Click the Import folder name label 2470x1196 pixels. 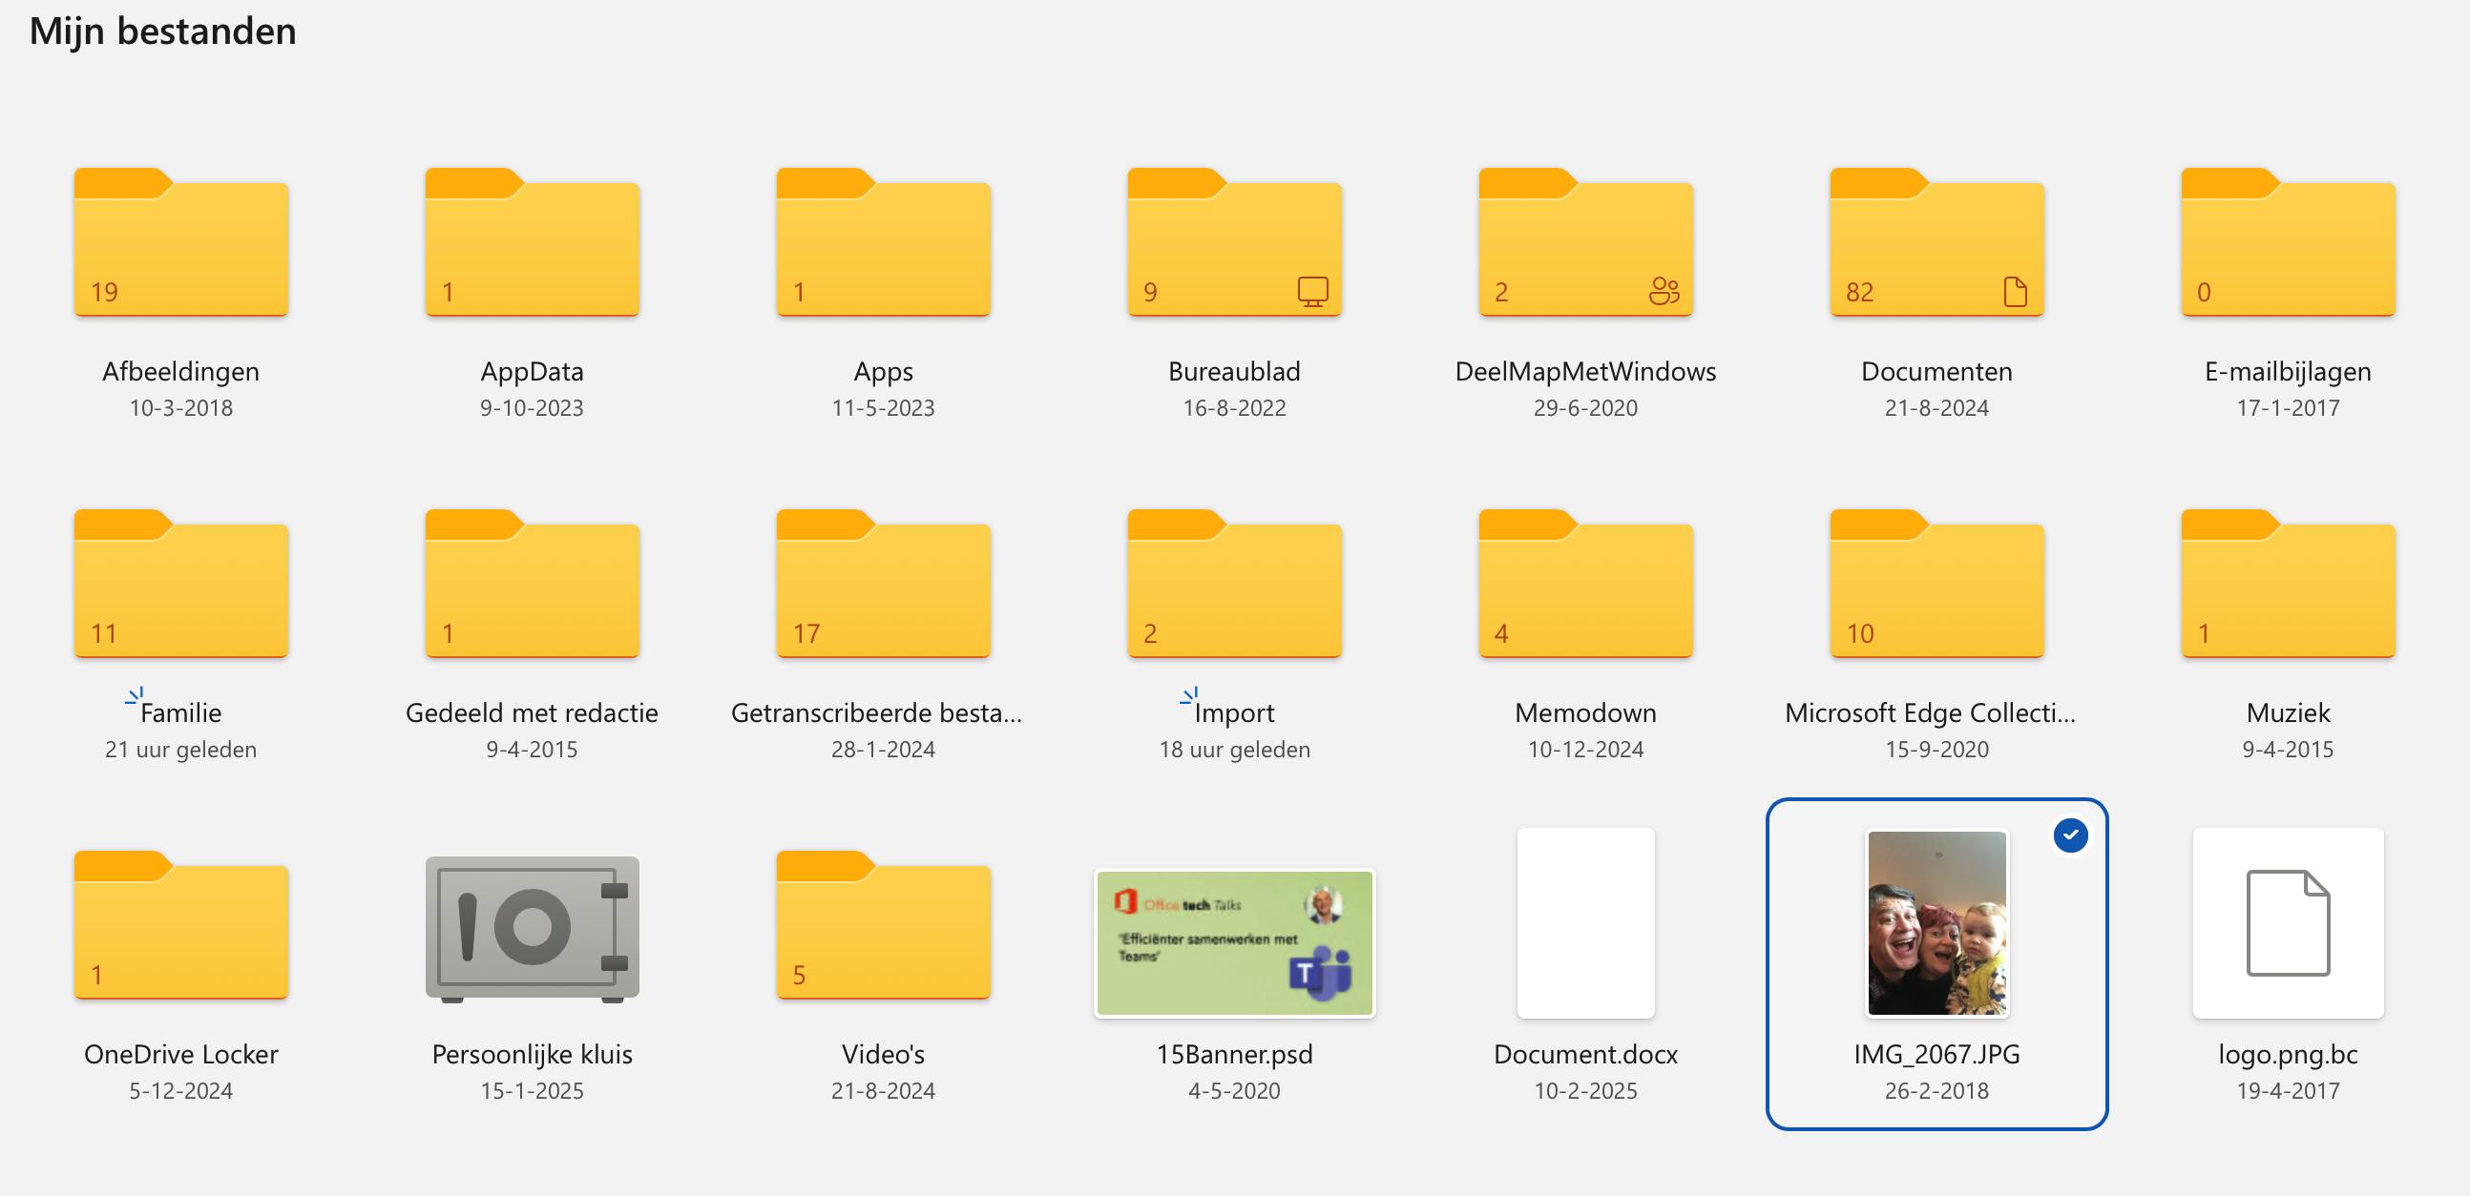[1234, 713]
